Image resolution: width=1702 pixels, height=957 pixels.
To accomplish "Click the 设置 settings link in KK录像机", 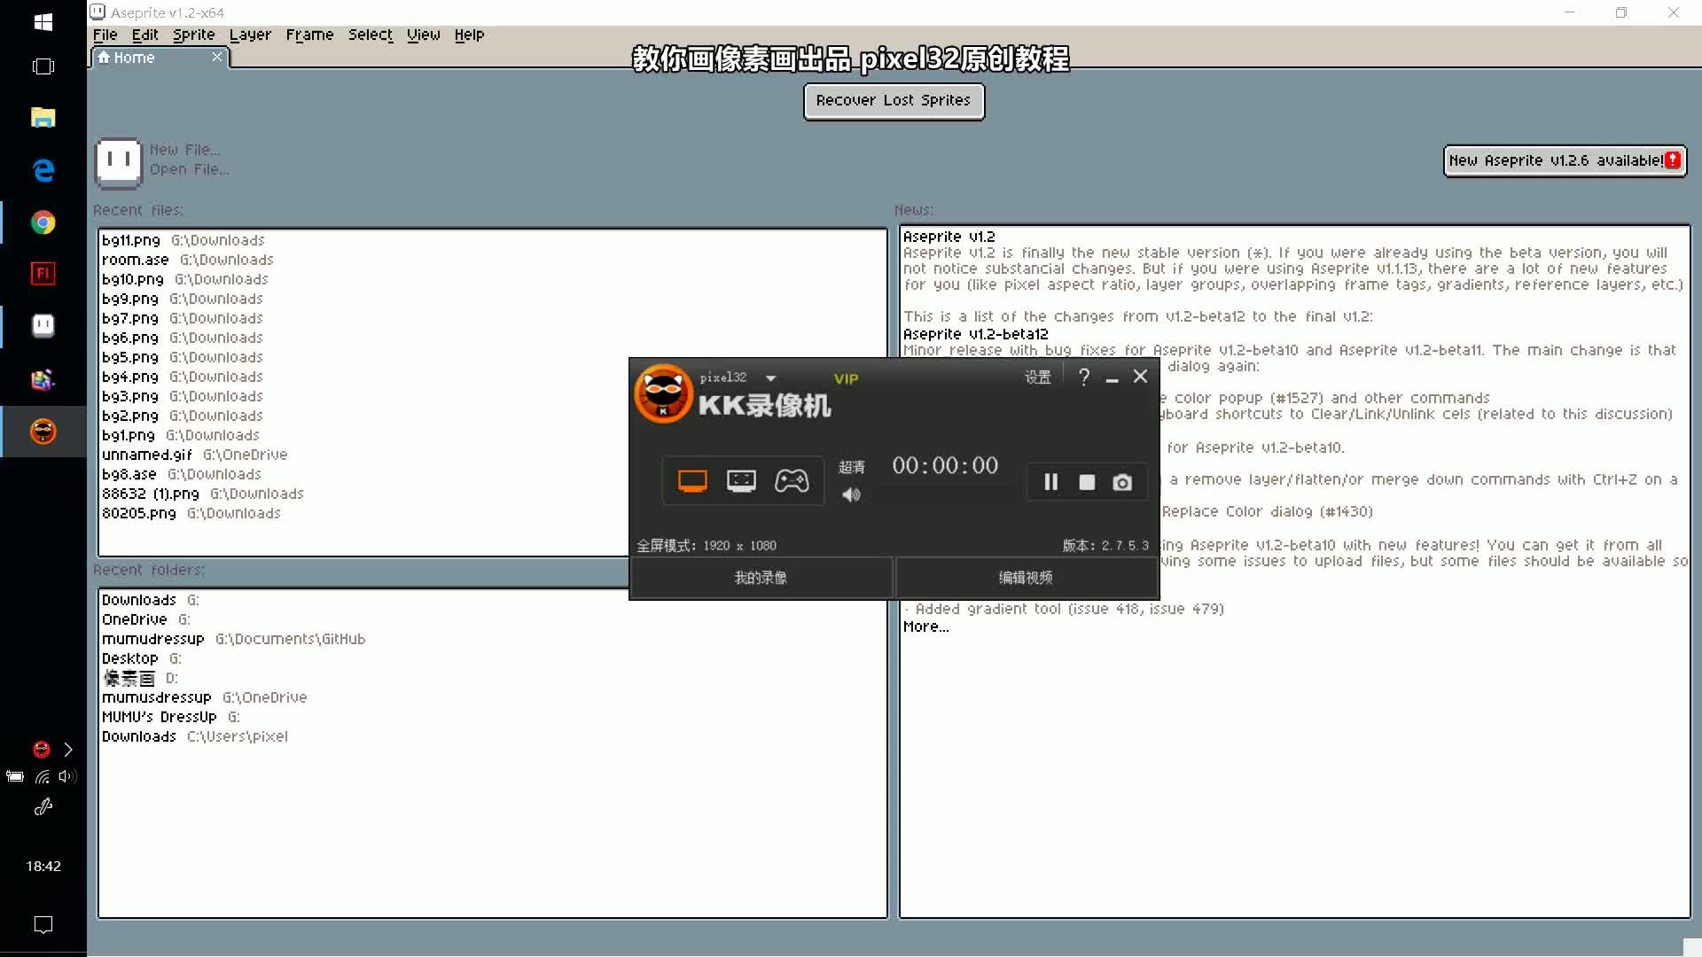I will coord(1035,377).
